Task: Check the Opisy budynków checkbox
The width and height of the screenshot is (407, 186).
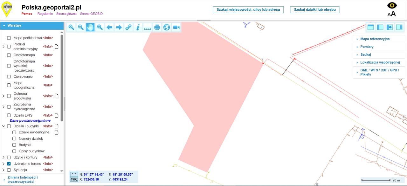Action: [x=14, y=151]
